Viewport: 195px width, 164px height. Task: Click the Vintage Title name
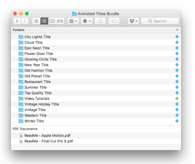pyautogui.click(x=35, y=110)
